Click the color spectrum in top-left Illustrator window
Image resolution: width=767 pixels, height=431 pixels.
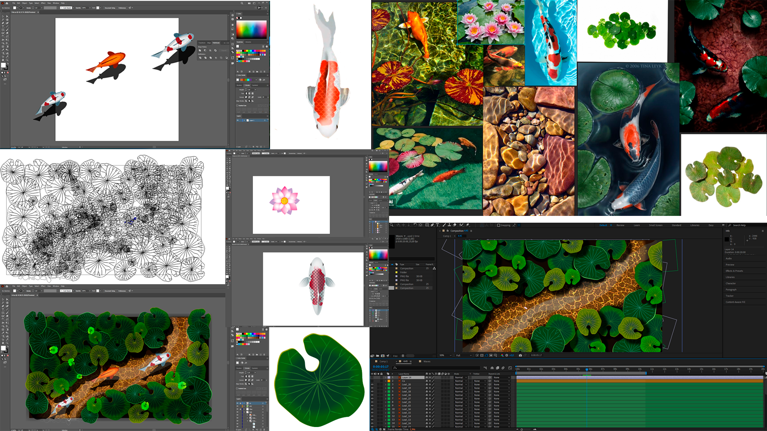(251, 29)
